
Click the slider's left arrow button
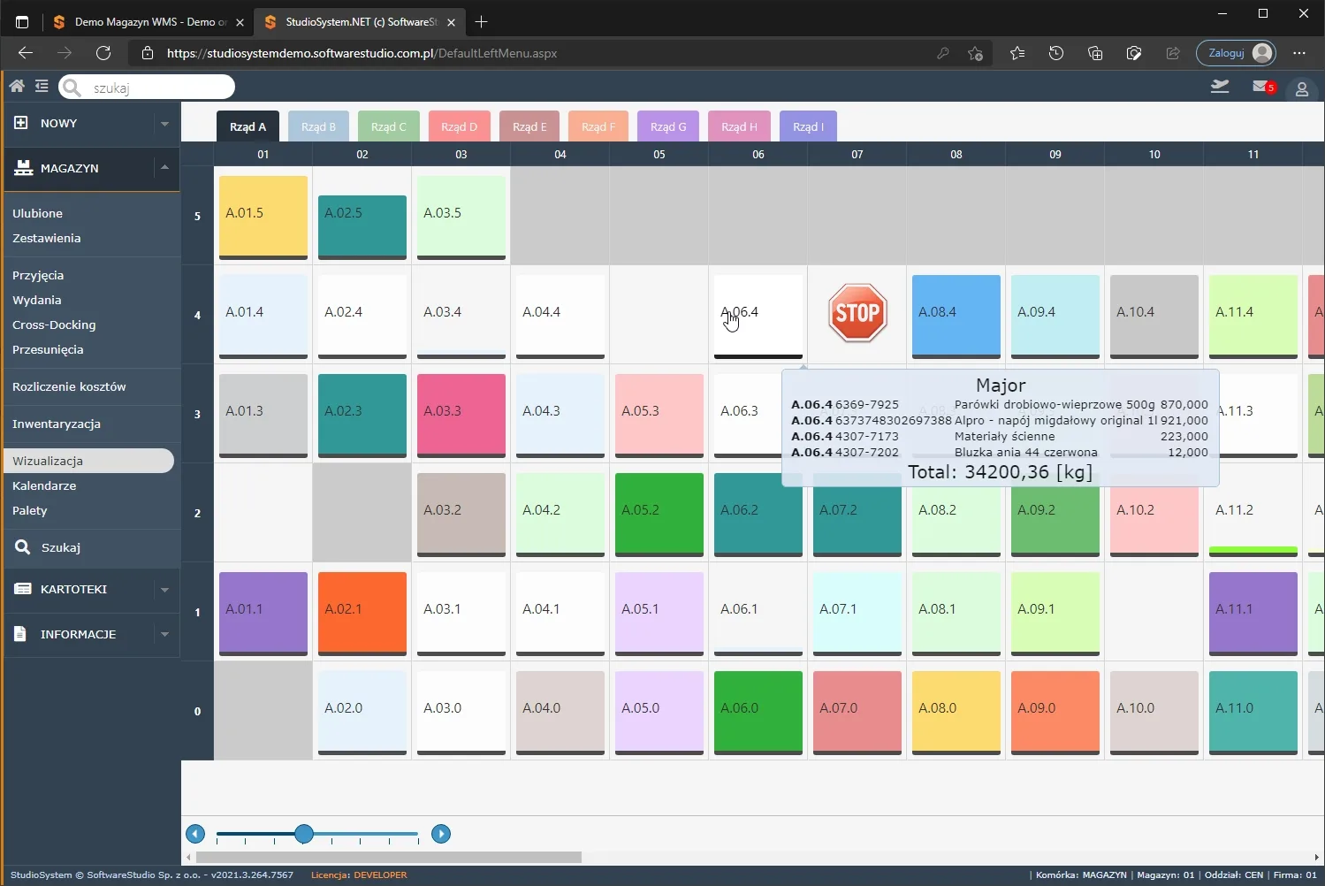[195, 834]
